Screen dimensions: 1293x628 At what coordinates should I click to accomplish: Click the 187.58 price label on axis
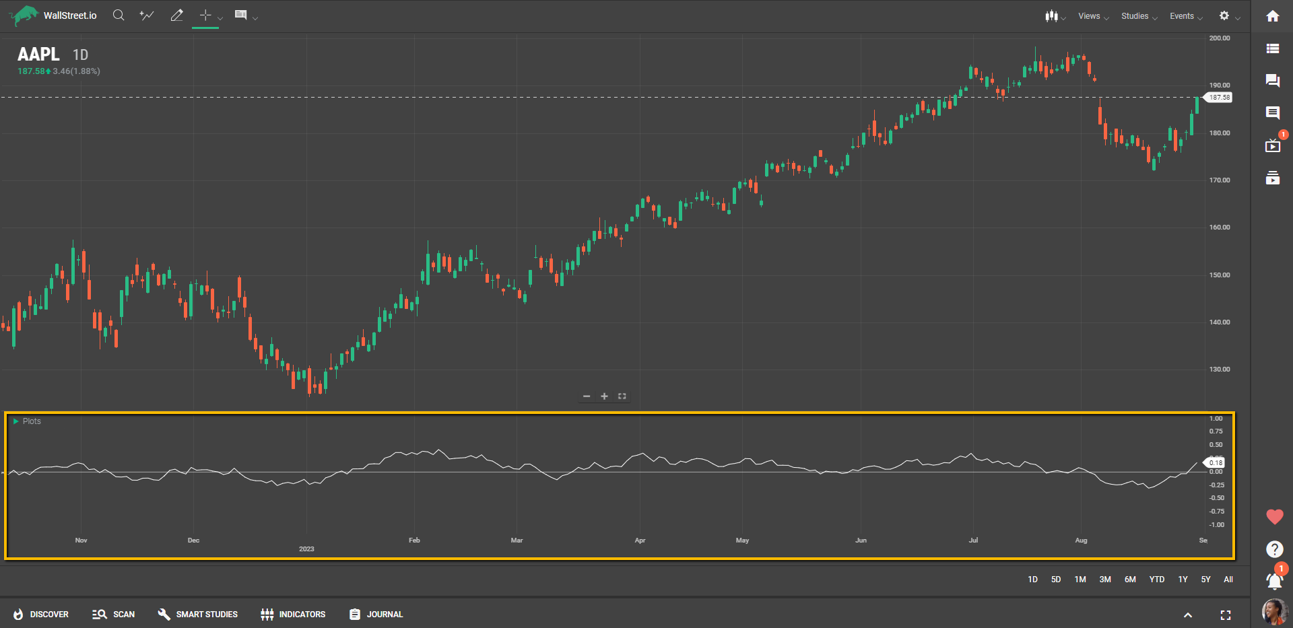coord(1219,98)
